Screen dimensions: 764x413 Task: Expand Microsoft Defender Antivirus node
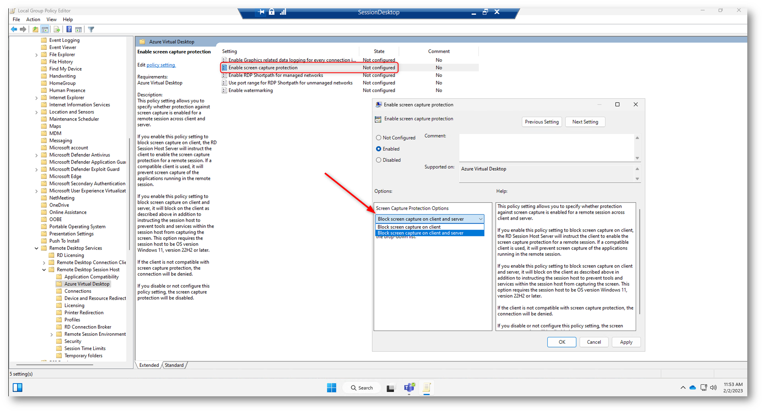tap(37, 155)
